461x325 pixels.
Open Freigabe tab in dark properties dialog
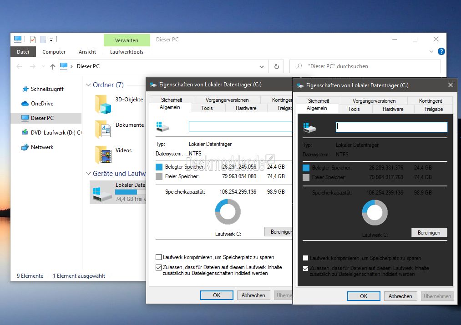(x=434, y=109)
